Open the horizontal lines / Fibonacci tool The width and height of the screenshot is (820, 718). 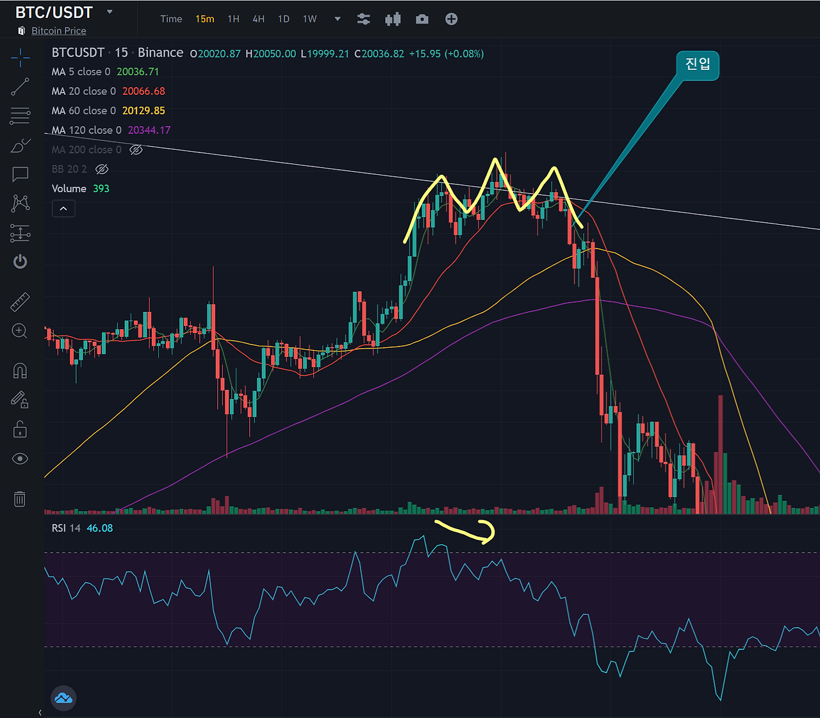coord(20,116)
